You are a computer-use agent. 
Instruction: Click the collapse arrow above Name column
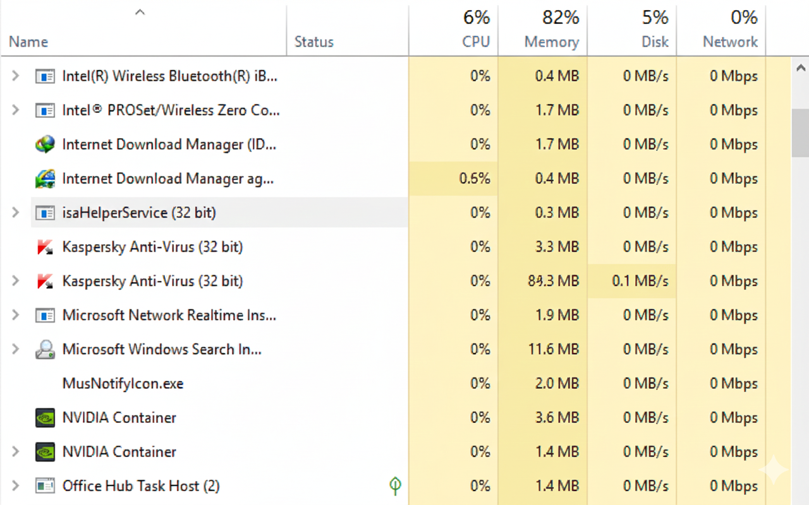click(140, 12)
